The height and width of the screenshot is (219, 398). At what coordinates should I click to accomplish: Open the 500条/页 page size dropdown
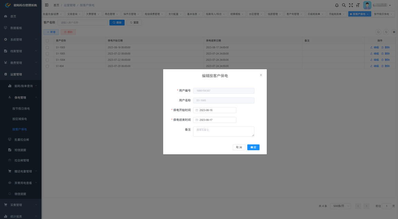point(340,206)
